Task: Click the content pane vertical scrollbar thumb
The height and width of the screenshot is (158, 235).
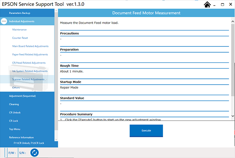Action: 233,60
